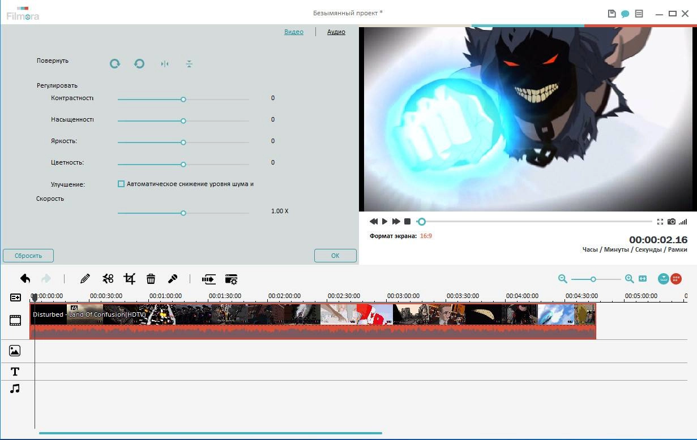This screenshot has width=697, height=440.
Task: Open the chat bubble feedback icon
Action: 625,14
